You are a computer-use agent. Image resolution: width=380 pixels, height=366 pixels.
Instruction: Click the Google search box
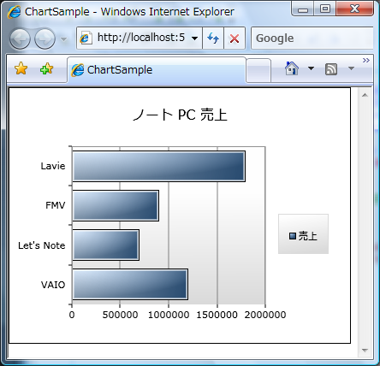(x=312, y=38)
